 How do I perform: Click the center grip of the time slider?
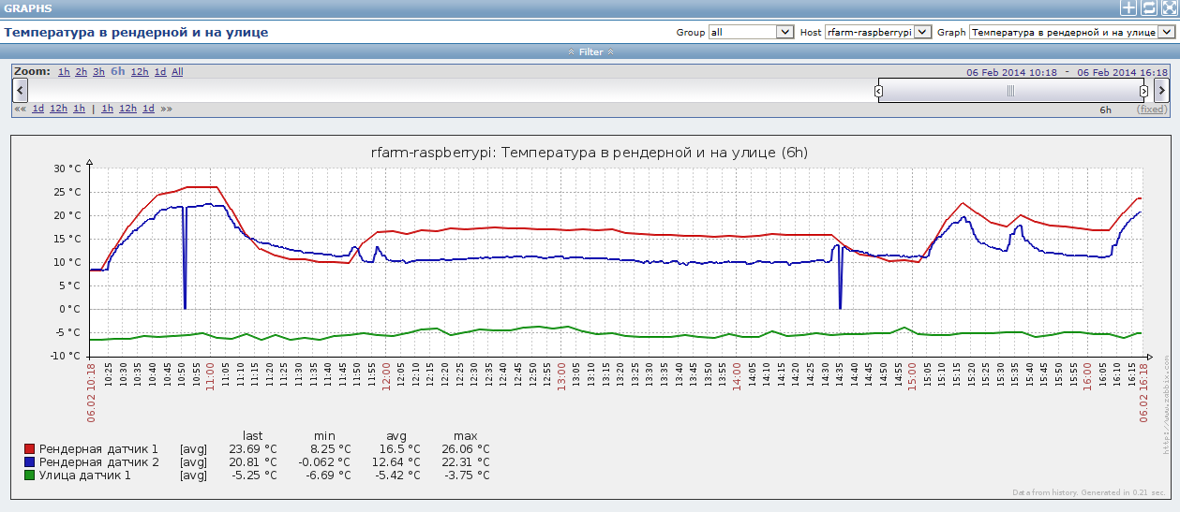pos(1010,91)
